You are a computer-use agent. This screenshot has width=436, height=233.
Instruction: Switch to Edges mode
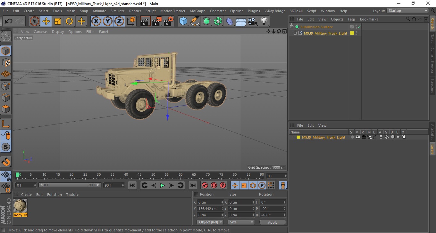tap(6, 97)
